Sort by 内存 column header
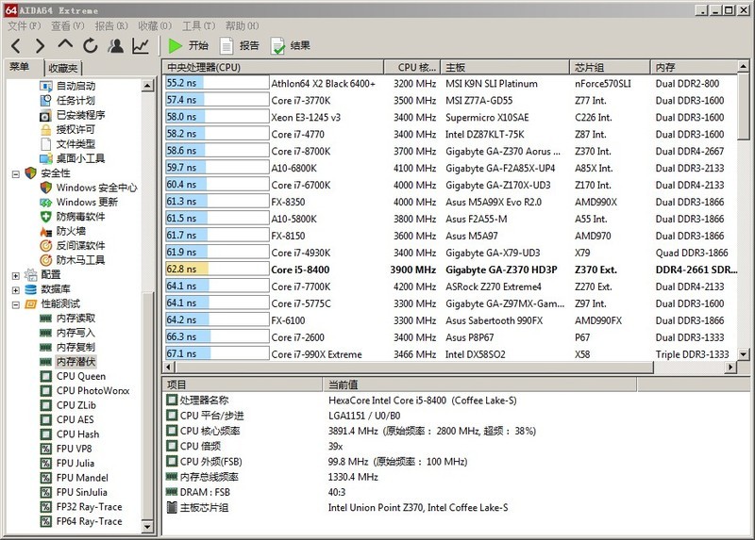This screenshot has width=755, height=540. (694, 67)
